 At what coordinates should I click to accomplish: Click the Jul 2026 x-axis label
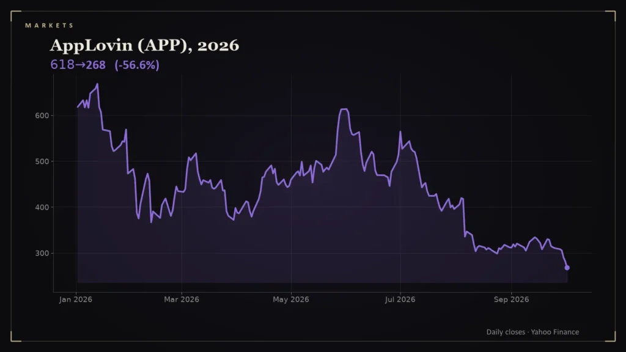[400, 299]
